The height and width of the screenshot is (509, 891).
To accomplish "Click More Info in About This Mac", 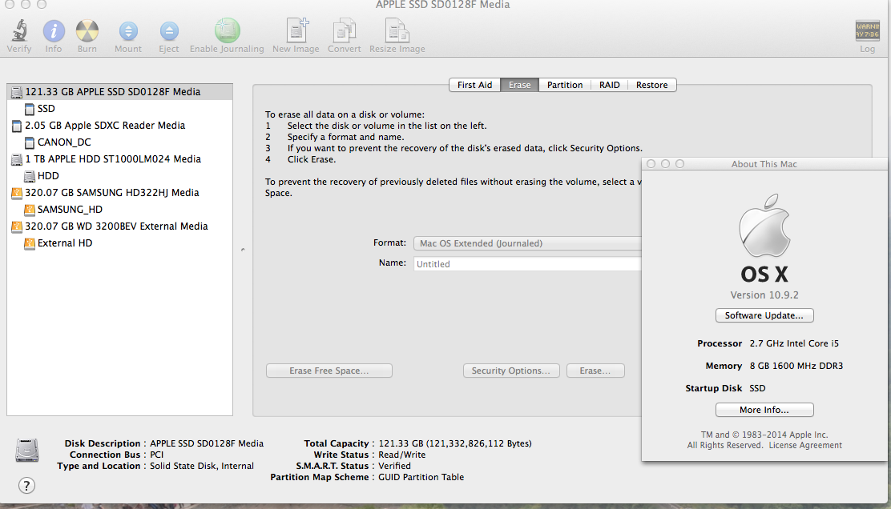I will point(764,410).
